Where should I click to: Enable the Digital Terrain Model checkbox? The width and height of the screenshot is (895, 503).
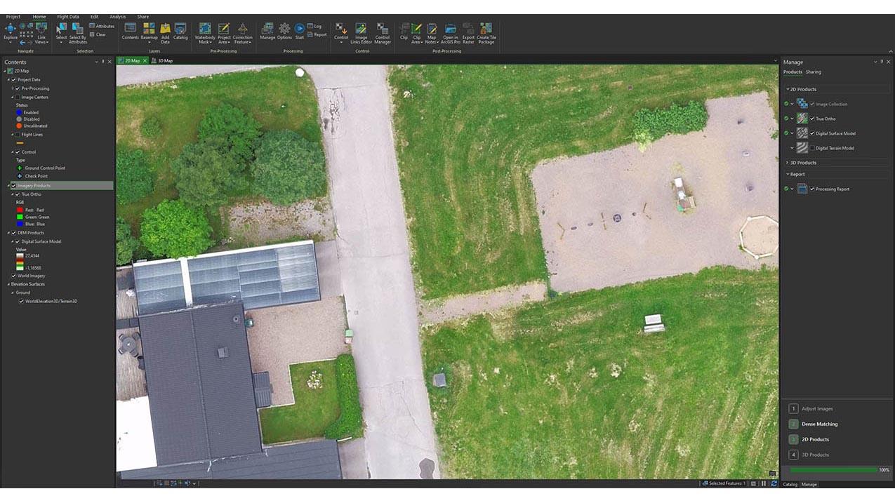[x=812, y=148]
